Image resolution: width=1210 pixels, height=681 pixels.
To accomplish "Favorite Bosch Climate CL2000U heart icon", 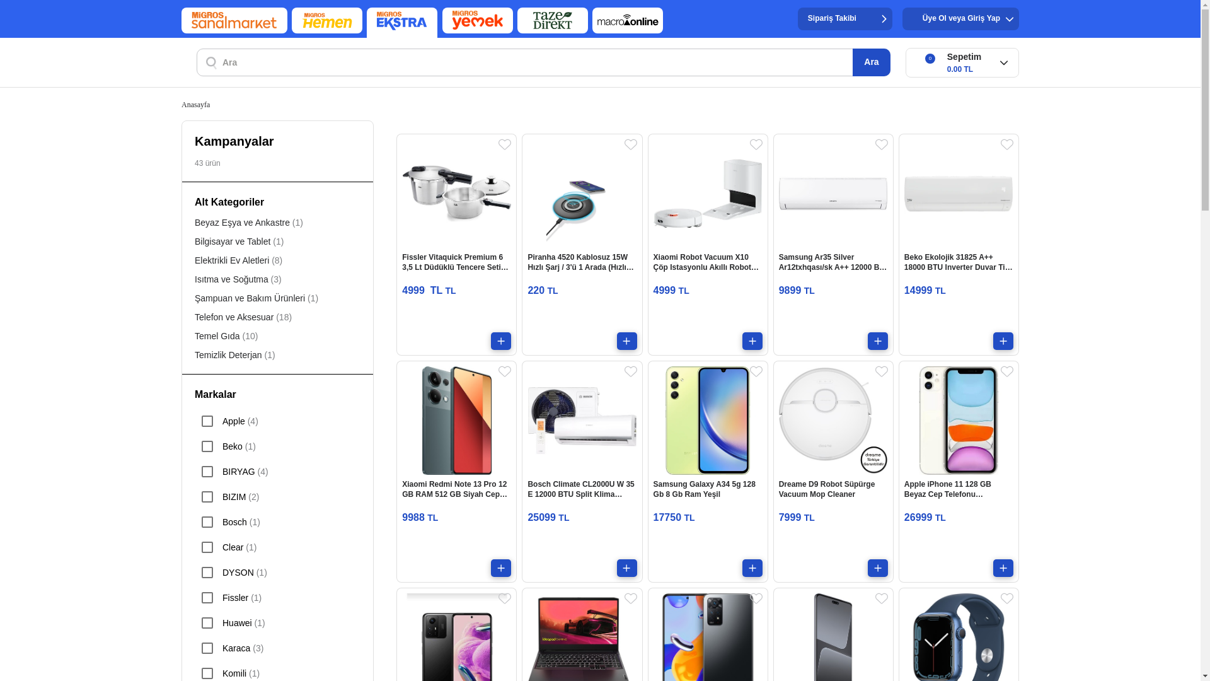I will tap(631, 372).
